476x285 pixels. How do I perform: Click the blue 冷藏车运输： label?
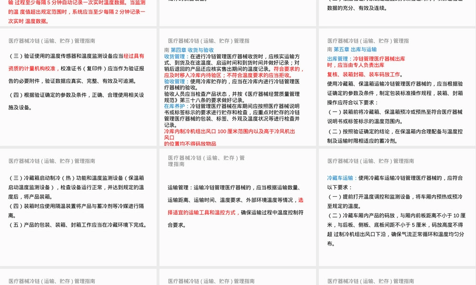[x=342, y=178]
